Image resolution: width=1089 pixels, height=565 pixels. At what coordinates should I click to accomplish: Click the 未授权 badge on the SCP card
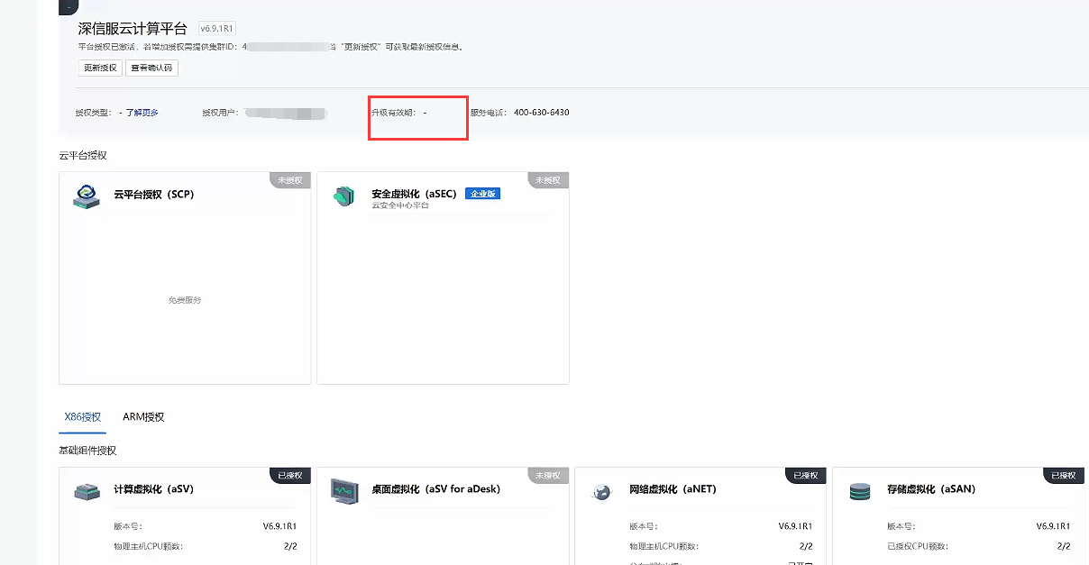point(289,180)
